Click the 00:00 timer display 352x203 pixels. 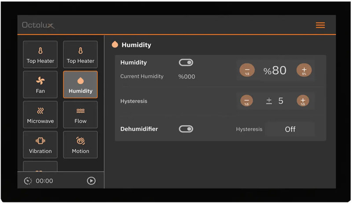pyautogui.click(x=44, y=181)
